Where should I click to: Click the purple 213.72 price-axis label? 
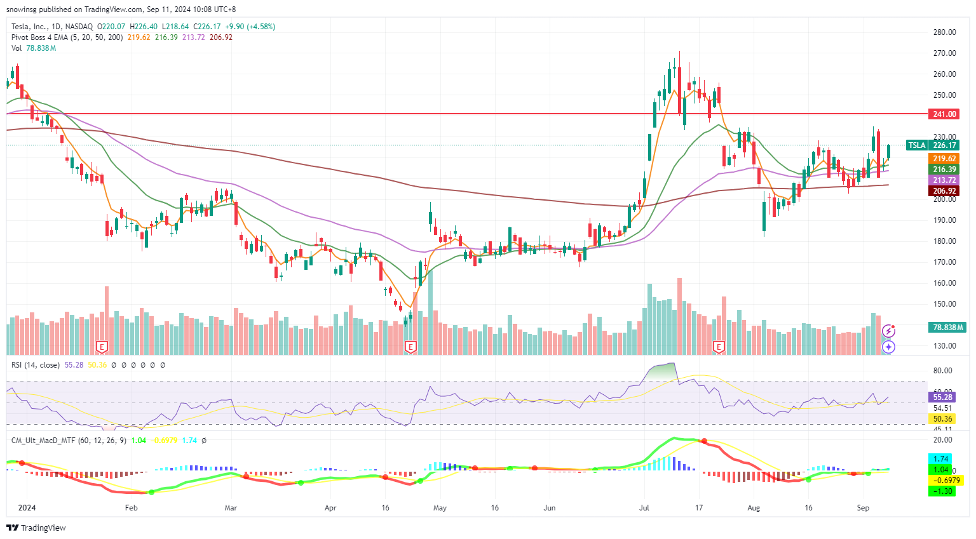pos(944,180)
